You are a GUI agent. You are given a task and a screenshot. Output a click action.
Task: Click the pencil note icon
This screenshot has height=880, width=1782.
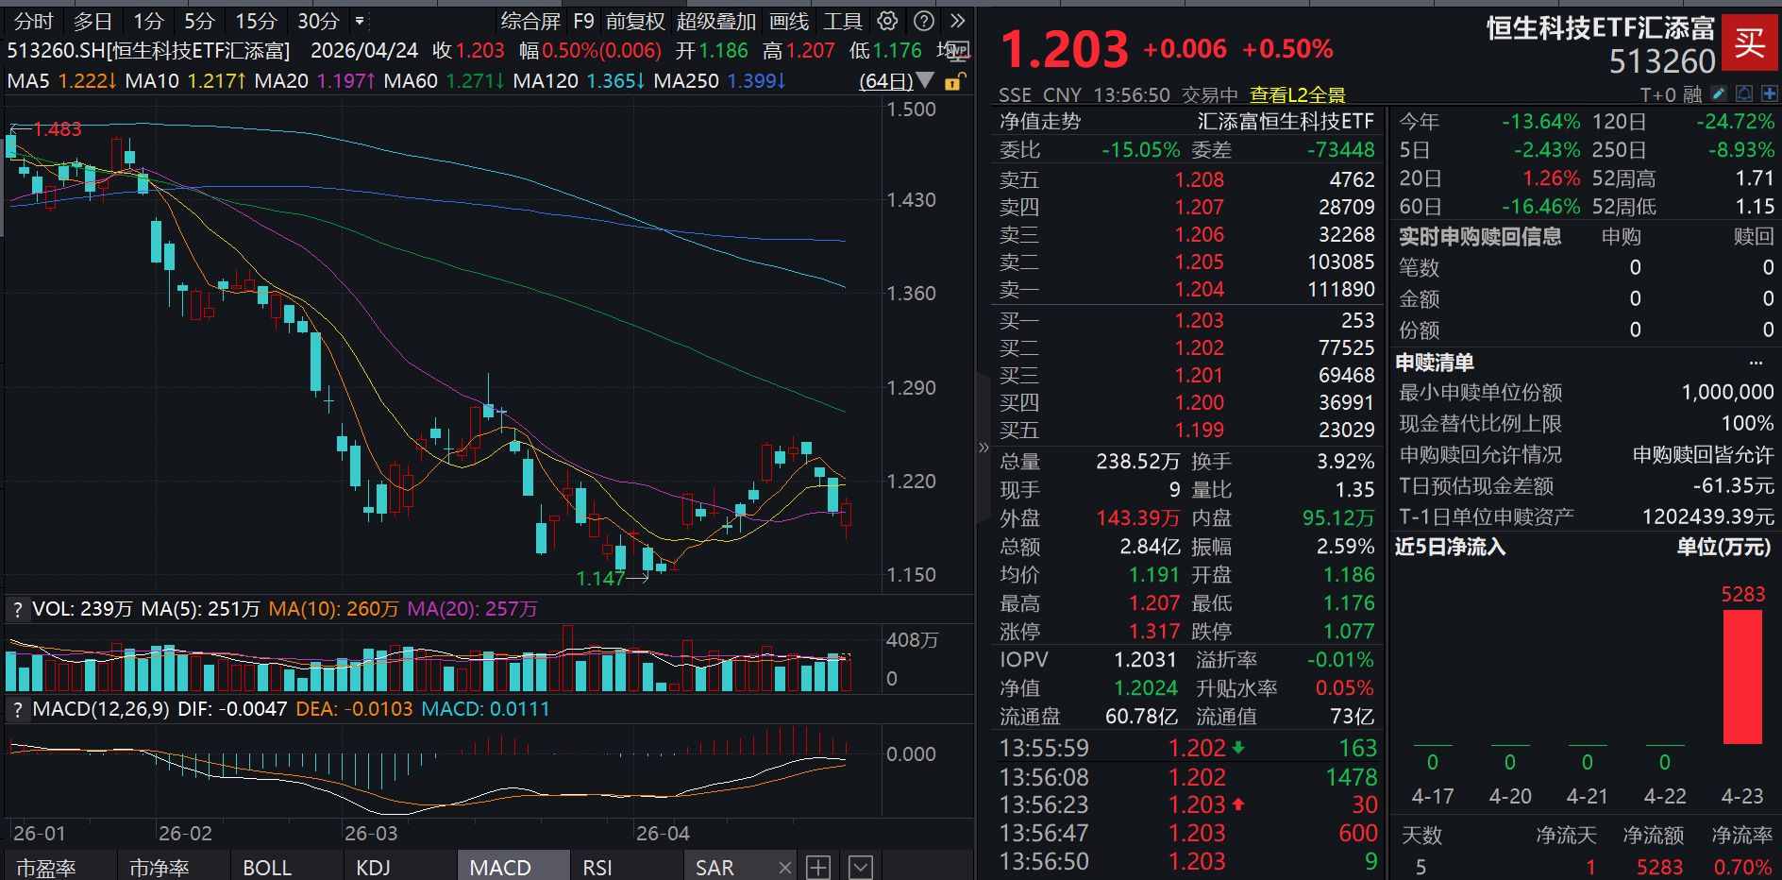(x=1719, y=93)
